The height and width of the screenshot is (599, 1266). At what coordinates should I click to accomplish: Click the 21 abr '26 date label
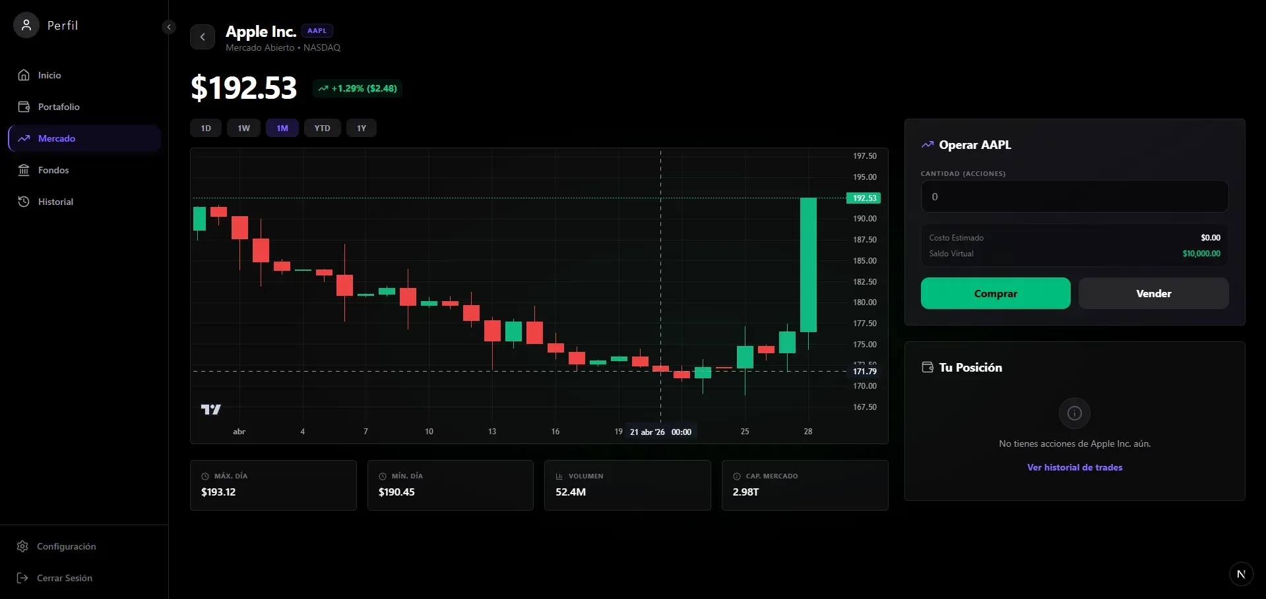pos(660,432)
